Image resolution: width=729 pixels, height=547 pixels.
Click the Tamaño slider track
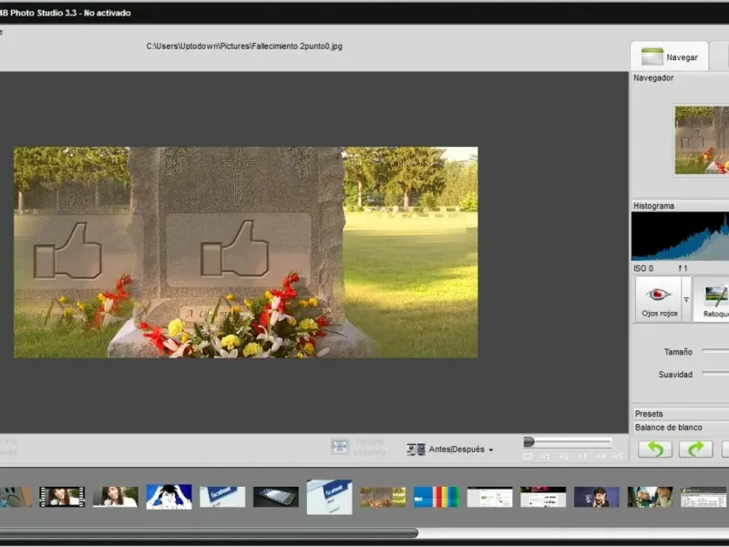click(x=715, y=352)
